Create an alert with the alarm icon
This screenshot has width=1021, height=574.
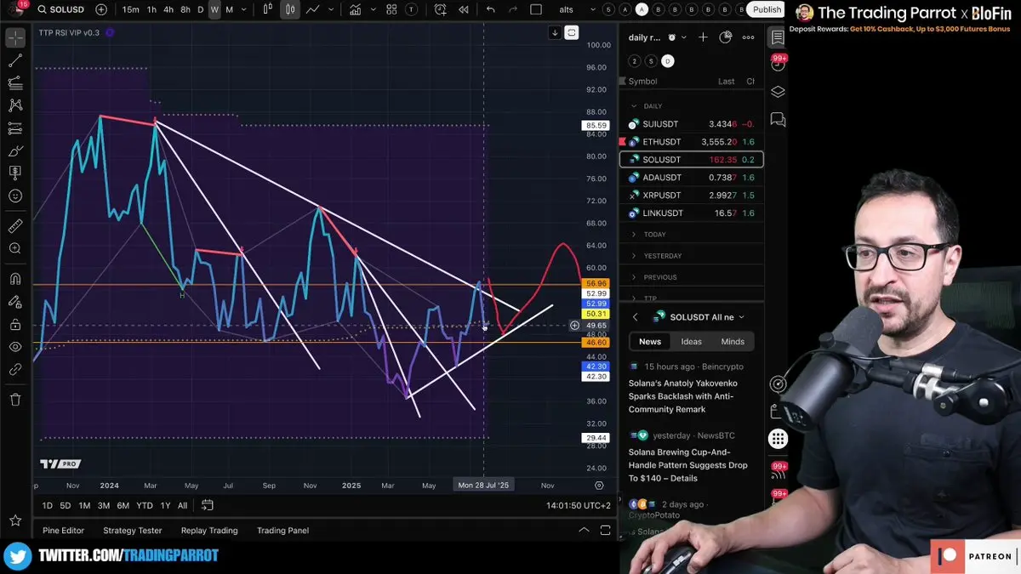441,9
